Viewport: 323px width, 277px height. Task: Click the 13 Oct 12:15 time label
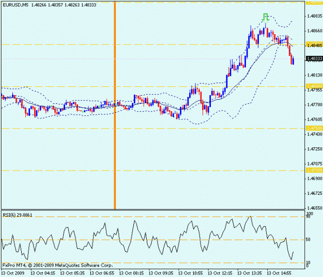pos(220,273)
